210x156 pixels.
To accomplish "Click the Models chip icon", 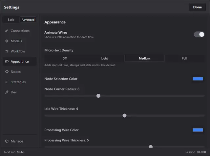I will tap(7, 41).
